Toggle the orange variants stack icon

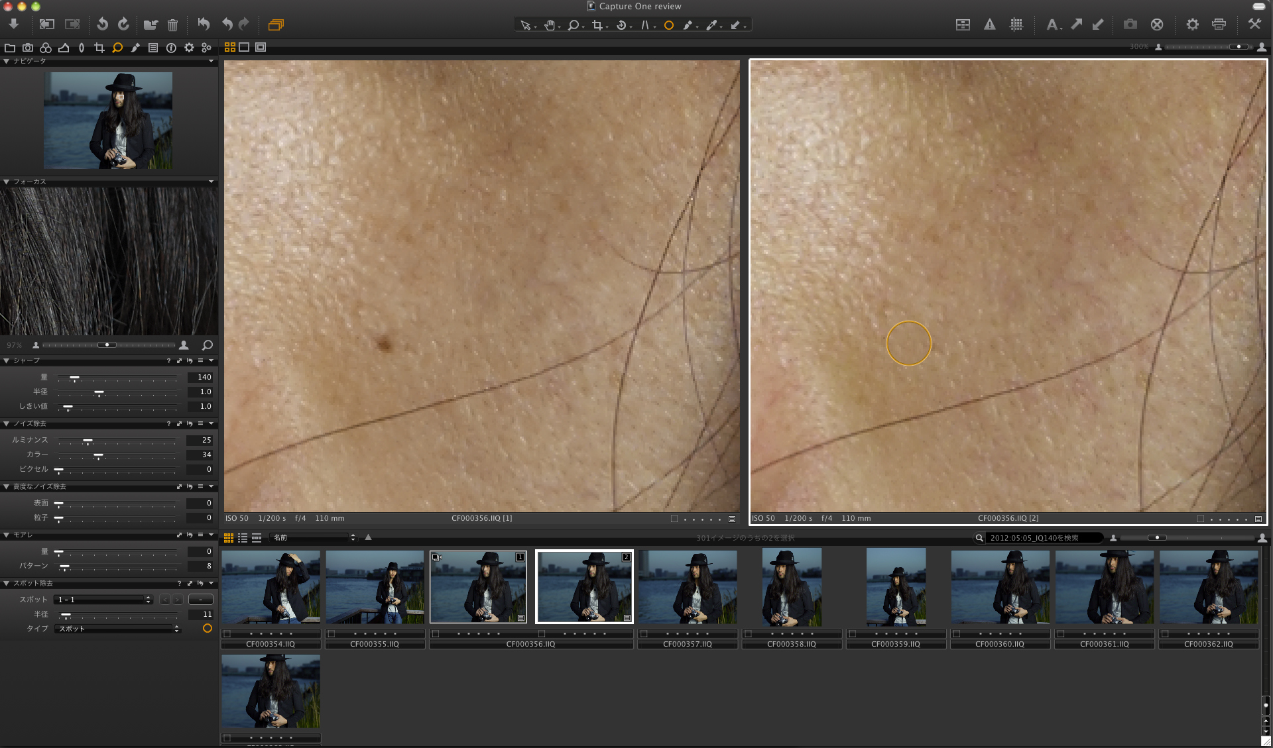coord(276,25)
